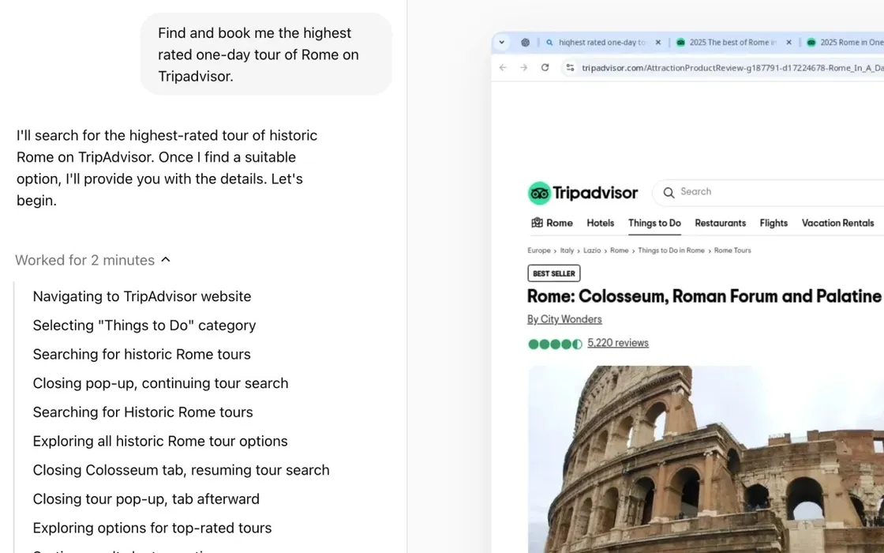Click the browser back arrow
The width and height of the screenshot is (884, 553).
(503, 68)
